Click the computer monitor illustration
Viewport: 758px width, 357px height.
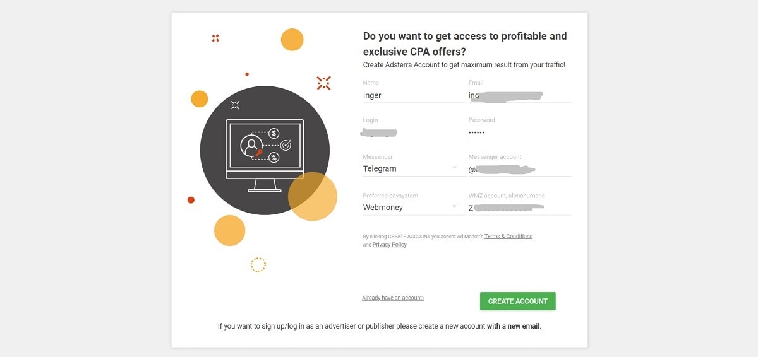(x=265, y=155)
